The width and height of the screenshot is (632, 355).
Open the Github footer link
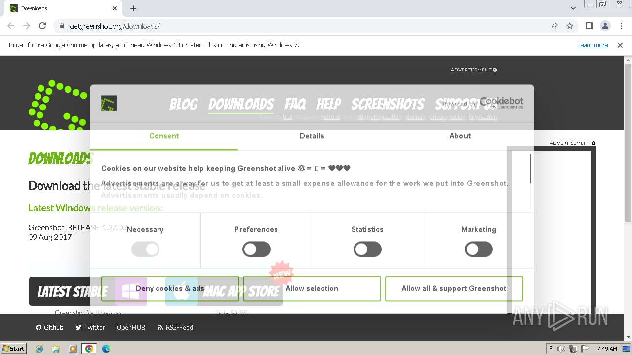(50, 327)
